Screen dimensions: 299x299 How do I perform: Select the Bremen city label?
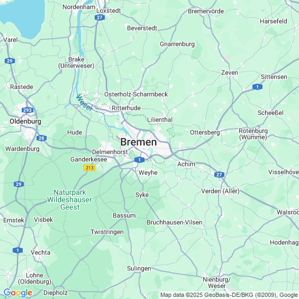tap(139, 142)
